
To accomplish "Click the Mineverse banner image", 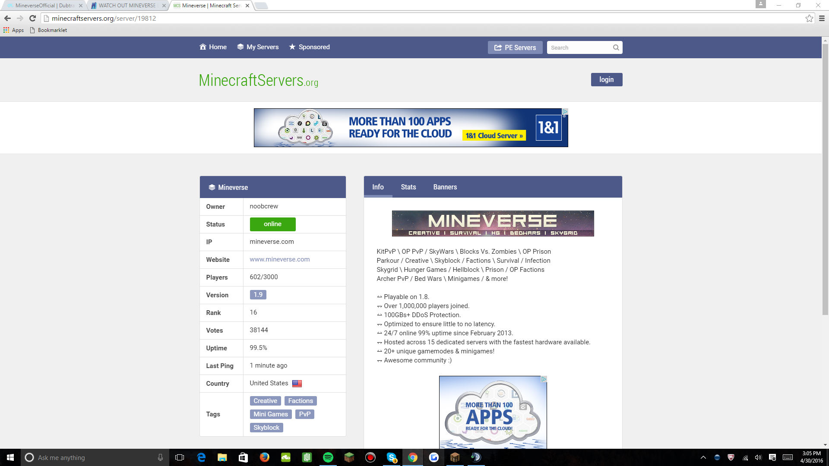I will 493,224.
